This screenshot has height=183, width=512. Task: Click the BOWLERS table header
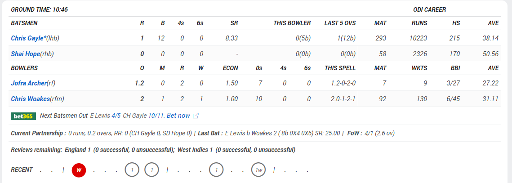(24, 68)
